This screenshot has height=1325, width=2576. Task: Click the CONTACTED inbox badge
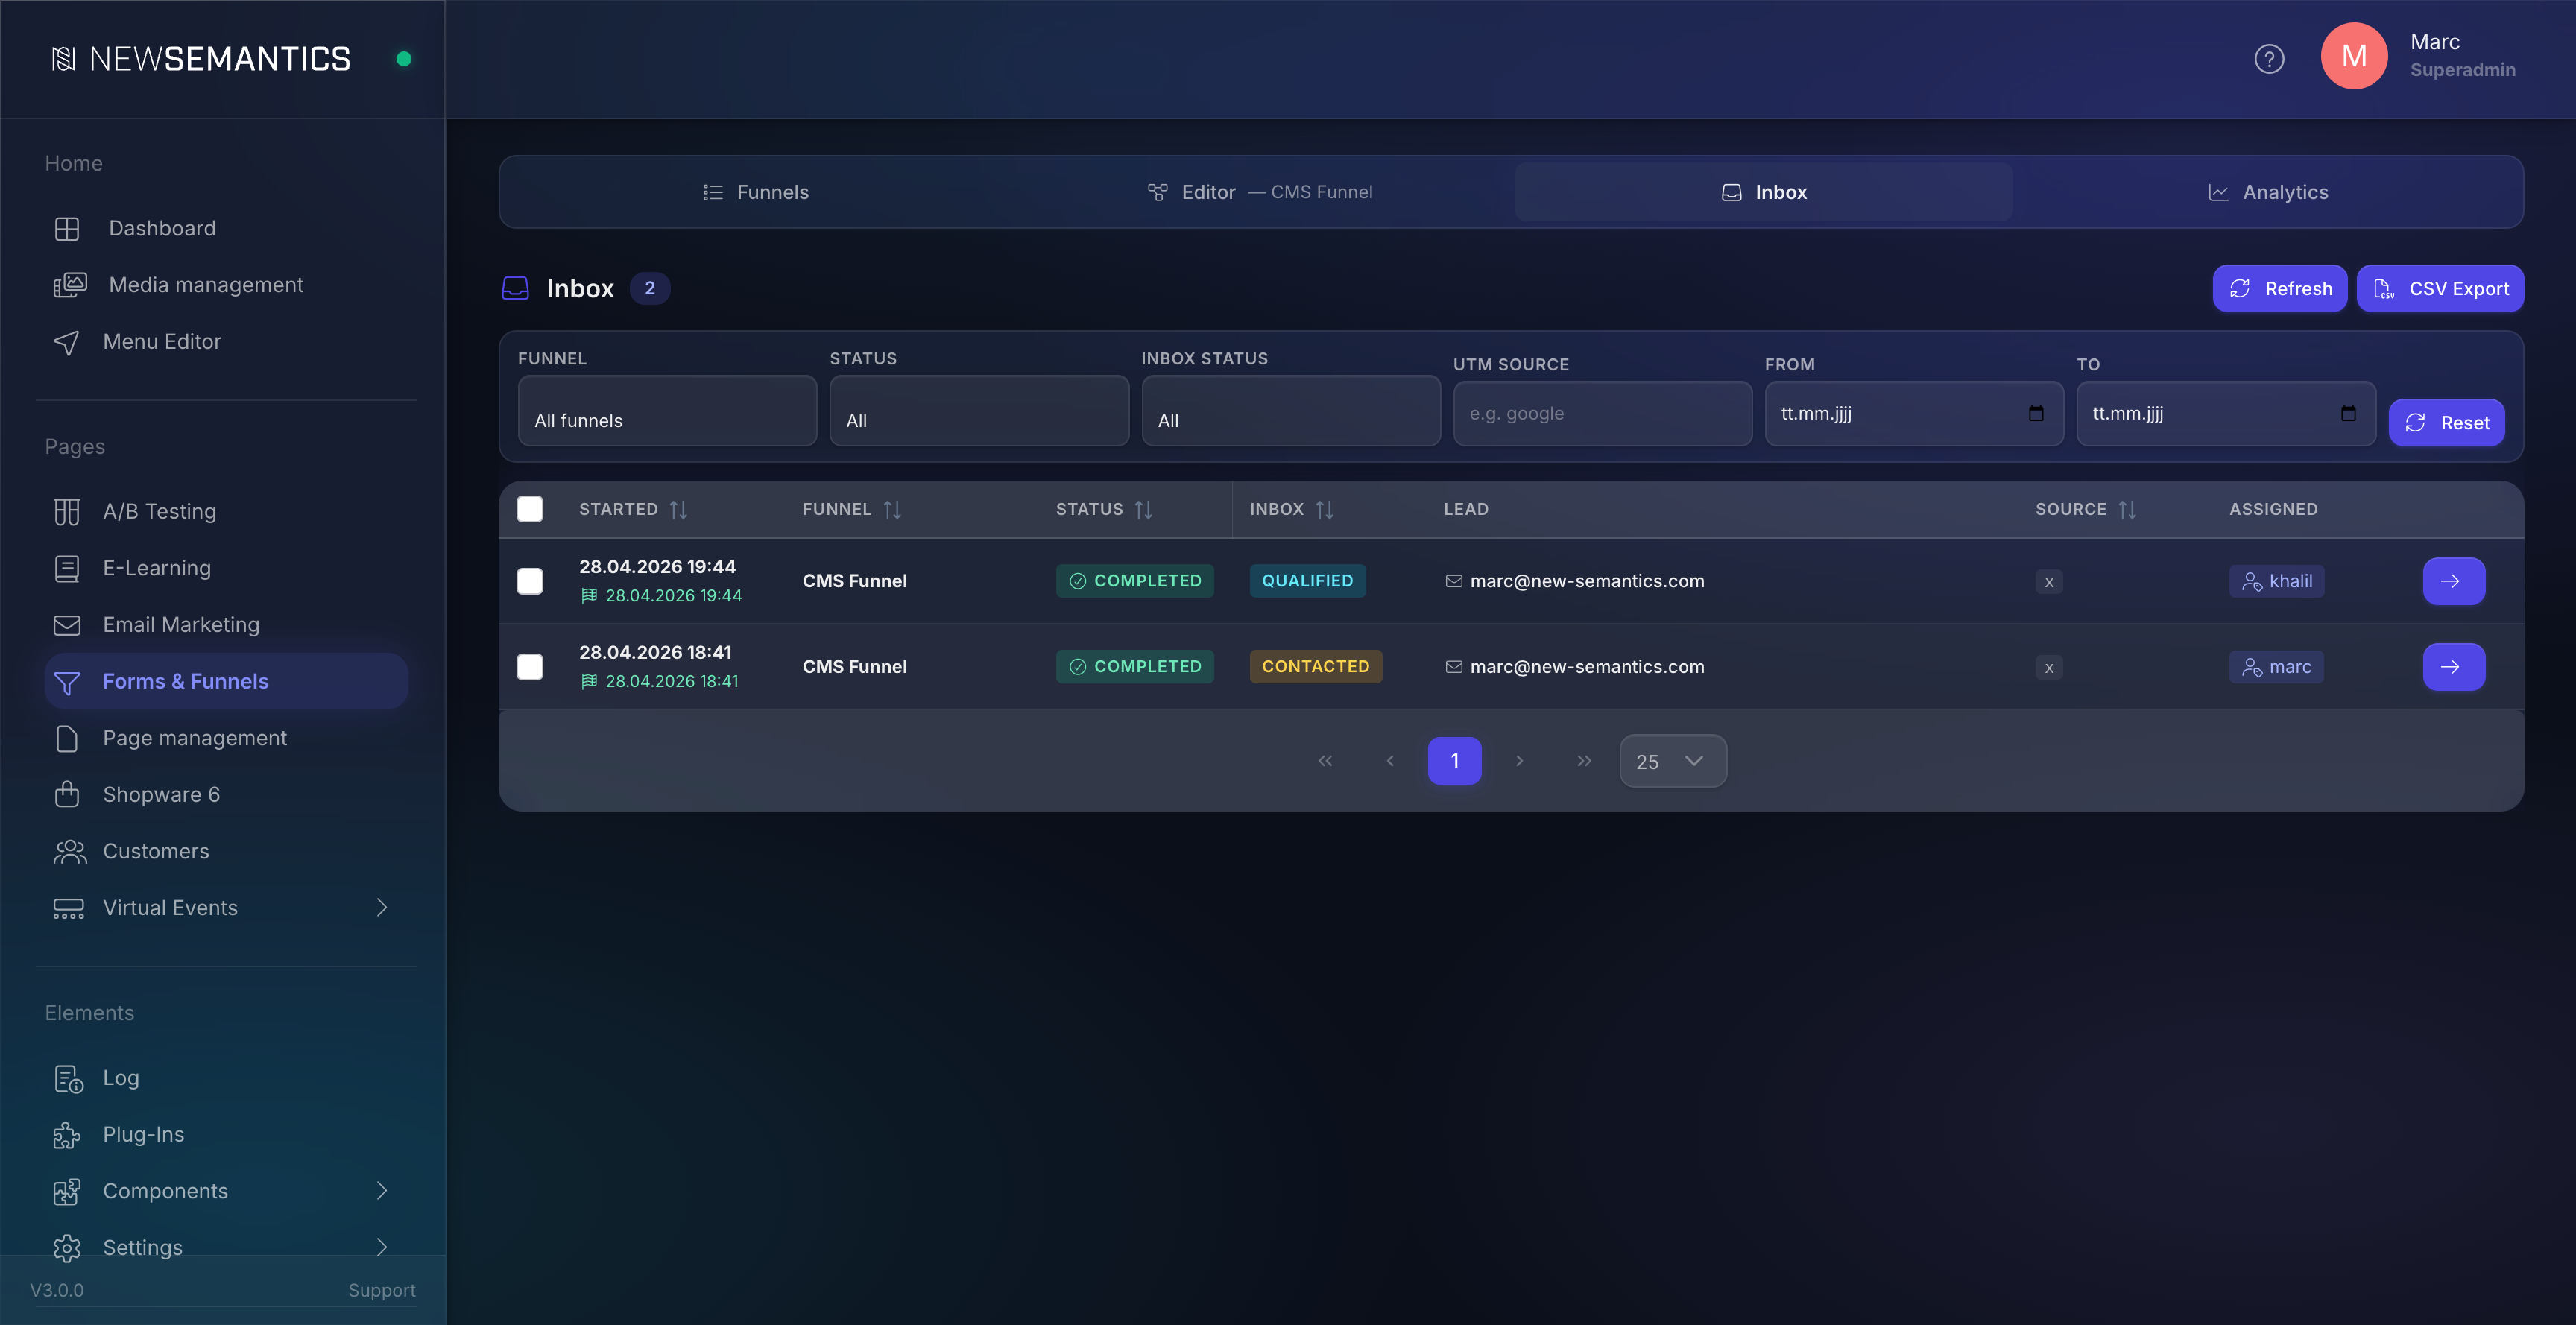[1315, 667]
